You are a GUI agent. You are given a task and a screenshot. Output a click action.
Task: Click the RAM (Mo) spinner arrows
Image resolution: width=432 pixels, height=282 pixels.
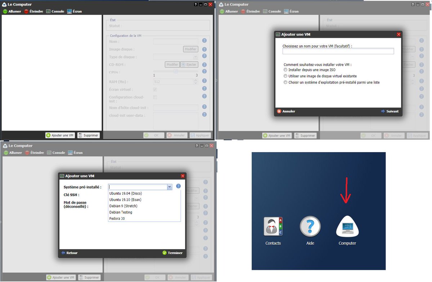tap(196, 82)
